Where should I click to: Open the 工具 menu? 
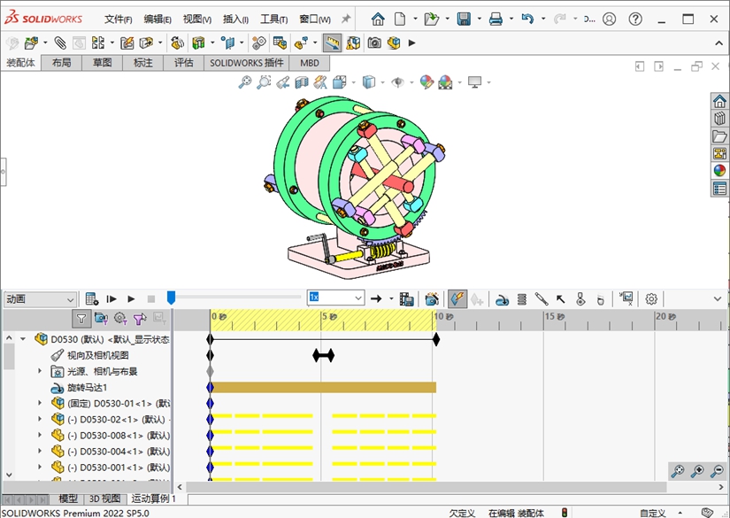(x=275, y=19)
